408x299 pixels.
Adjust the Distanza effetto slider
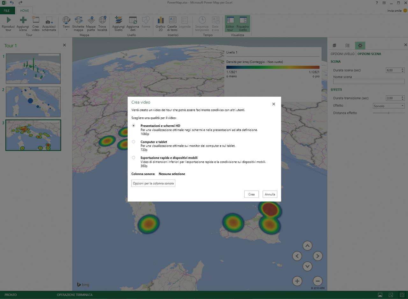(x=389, y=113)
